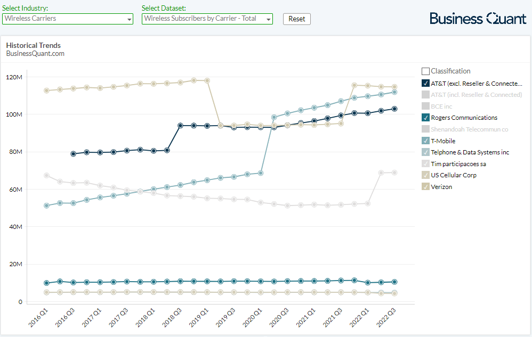
Task: Click the Historical Trends chart title
Action: (x=33, y=45)
